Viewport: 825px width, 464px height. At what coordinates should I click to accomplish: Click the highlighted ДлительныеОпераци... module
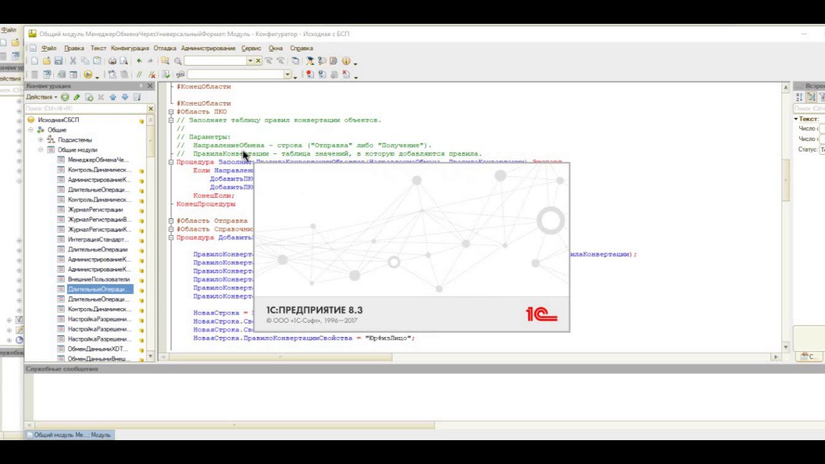(99, 289)
